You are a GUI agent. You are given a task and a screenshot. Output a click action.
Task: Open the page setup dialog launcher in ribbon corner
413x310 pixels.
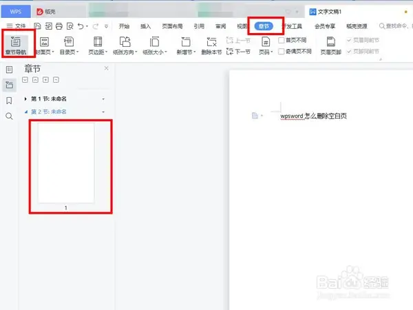[381, 59]
